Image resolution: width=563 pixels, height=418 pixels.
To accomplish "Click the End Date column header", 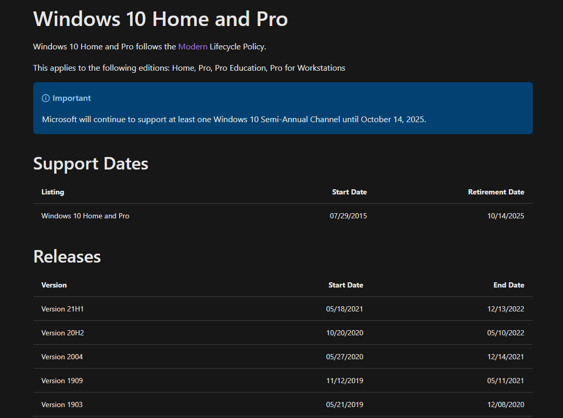I will tap(508, 285).
